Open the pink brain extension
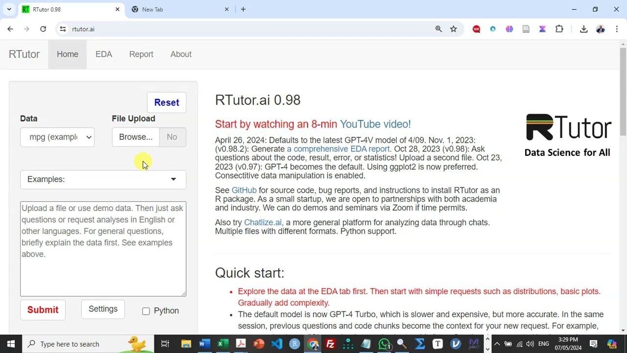627x353 pixels. tap(509, 29)
